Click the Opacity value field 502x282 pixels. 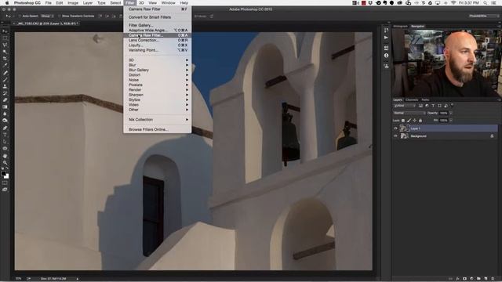pyautogui.click(x=443, y=113)
